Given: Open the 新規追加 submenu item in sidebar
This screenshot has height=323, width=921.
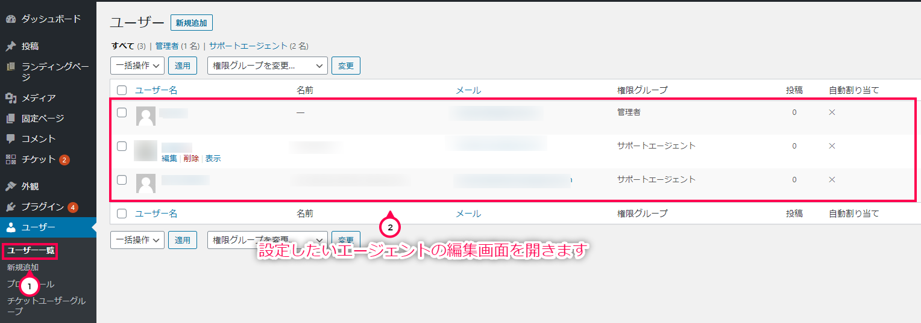Looking at the screenshot, I should click(23, 268).
